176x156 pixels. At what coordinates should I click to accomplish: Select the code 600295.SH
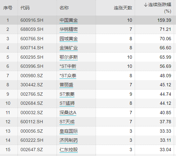point(32,57)
